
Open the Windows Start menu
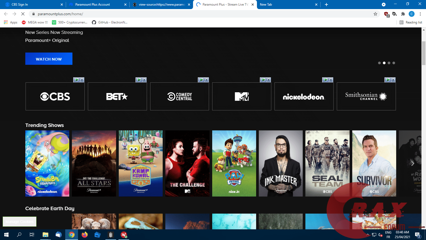pos(6,235)
